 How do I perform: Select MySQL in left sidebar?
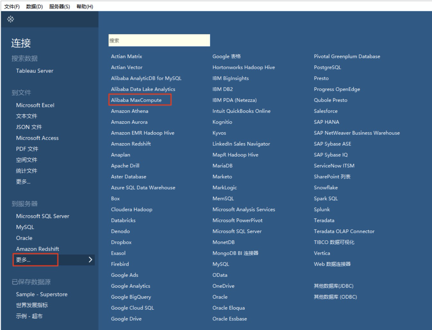click(x=25, y=227)
